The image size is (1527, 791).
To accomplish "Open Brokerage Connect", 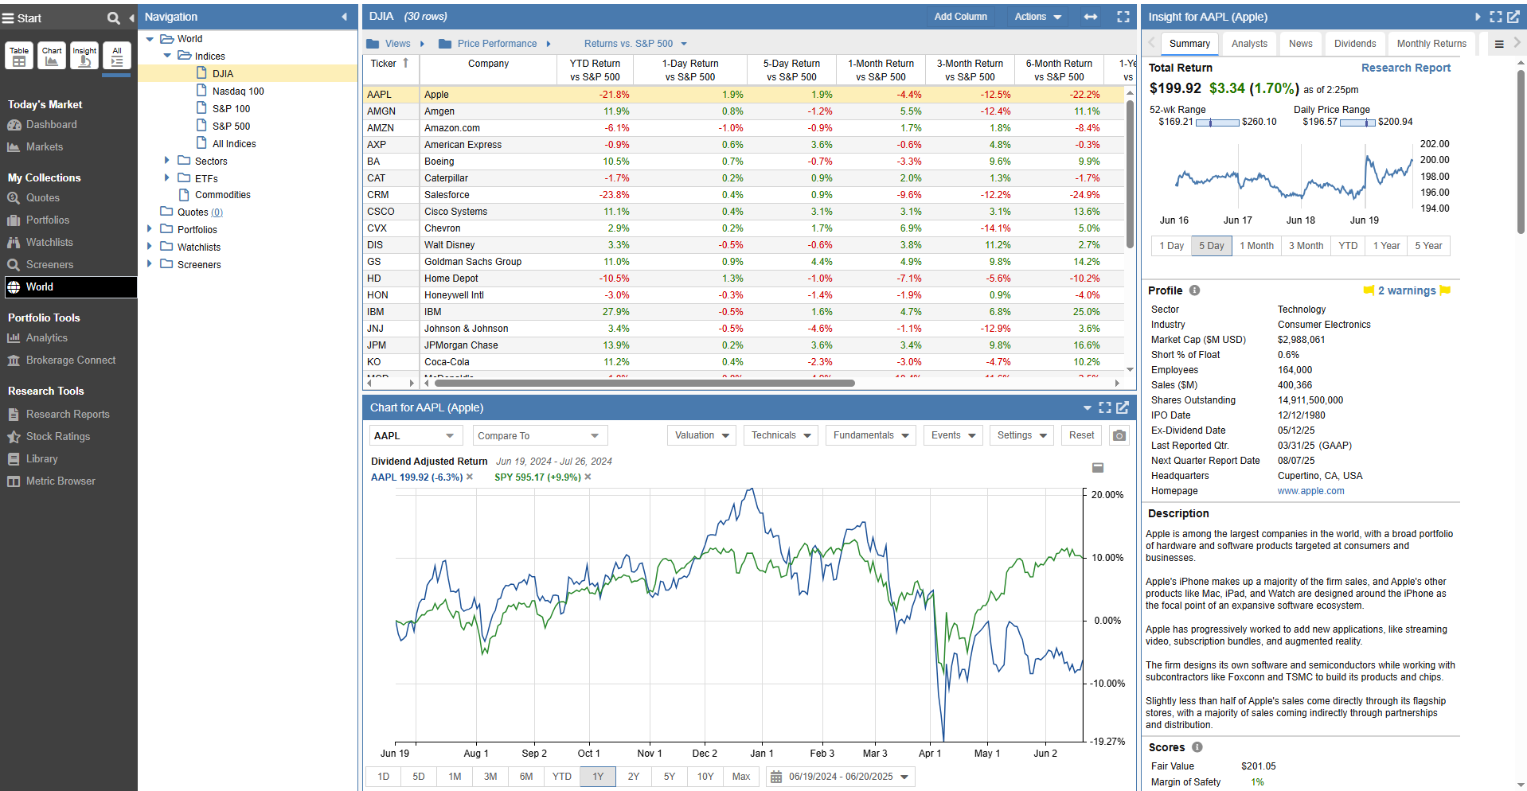I will pos(70,360).
